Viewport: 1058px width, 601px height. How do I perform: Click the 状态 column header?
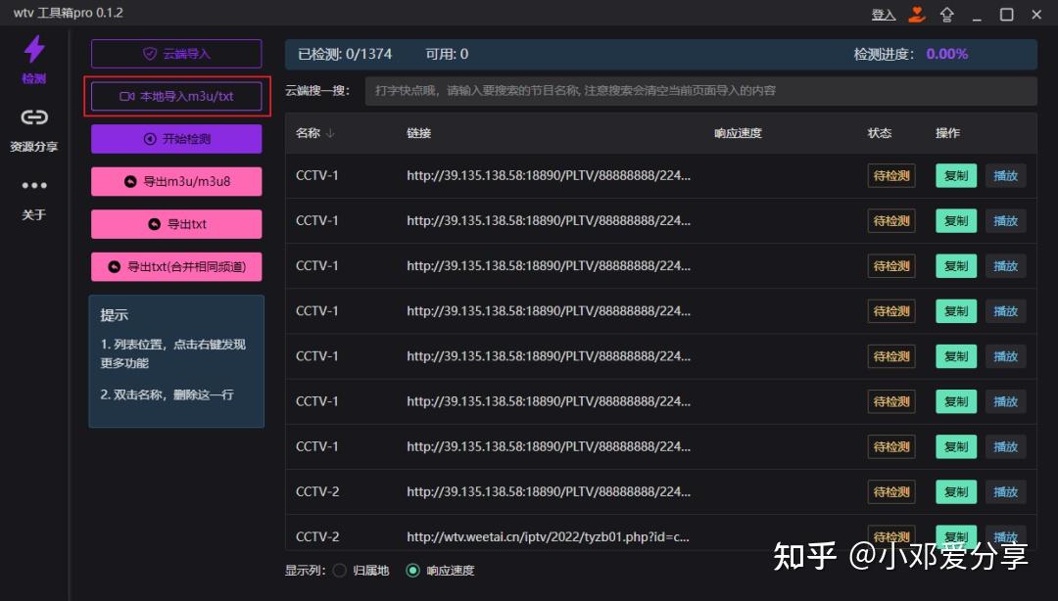[879, 133]
